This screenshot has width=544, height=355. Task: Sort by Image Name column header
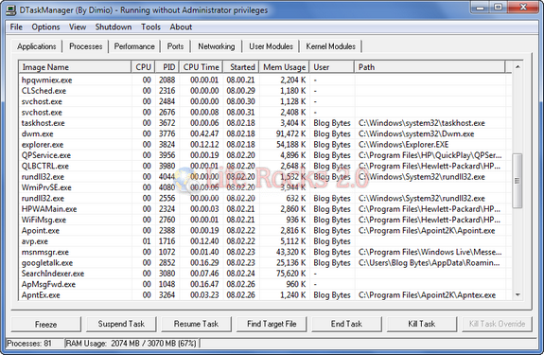[x=75, y=67]
